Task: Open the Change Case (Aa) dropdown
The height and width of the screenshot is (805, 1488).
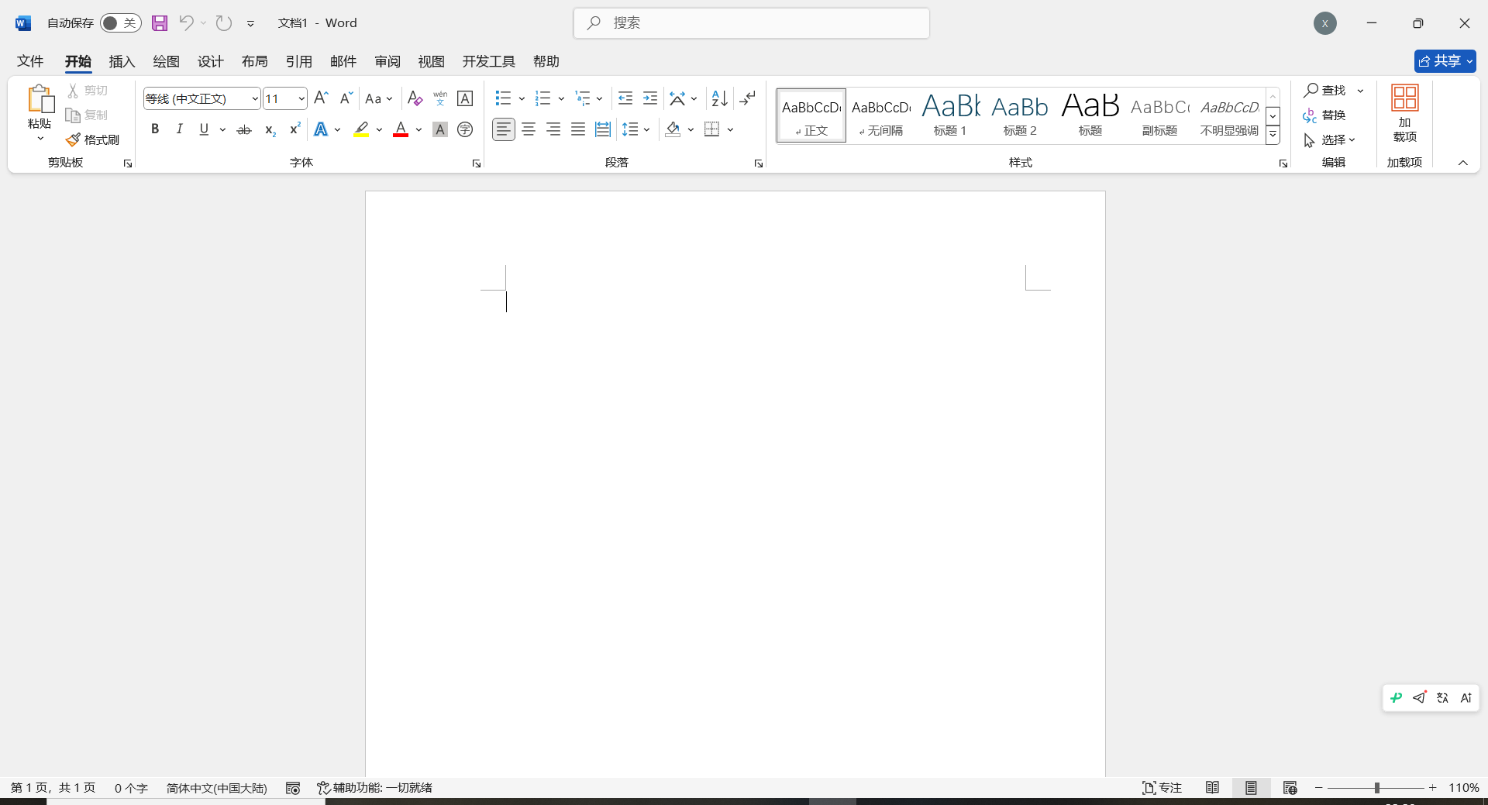Action: 379,98
